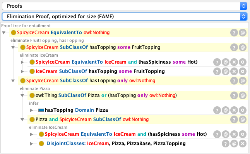Image resolution: width=250 pixels, height=154 pixels.
Task: Click @ icon on Pizza and SpicyIceCream SubClassOf row
Action: [x=243, y=119]
